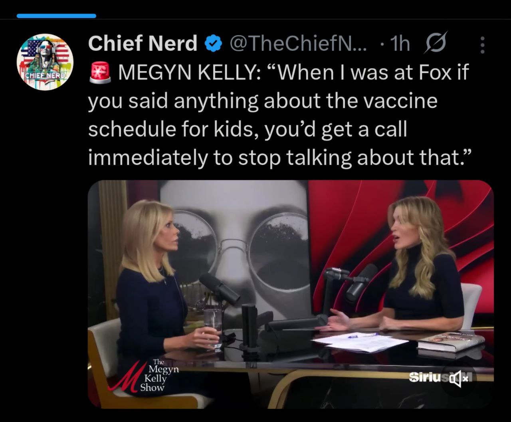Click the Megyn Kelly Show logo watermark
This screenshot has width=511, height=422.
tap(146, 375)
